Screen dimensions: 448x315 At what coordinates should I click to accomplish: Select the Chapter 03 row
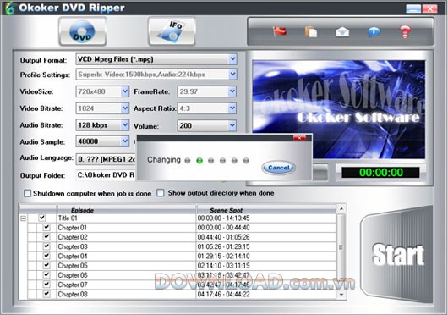pyautogui.click(x=178, y=246)
